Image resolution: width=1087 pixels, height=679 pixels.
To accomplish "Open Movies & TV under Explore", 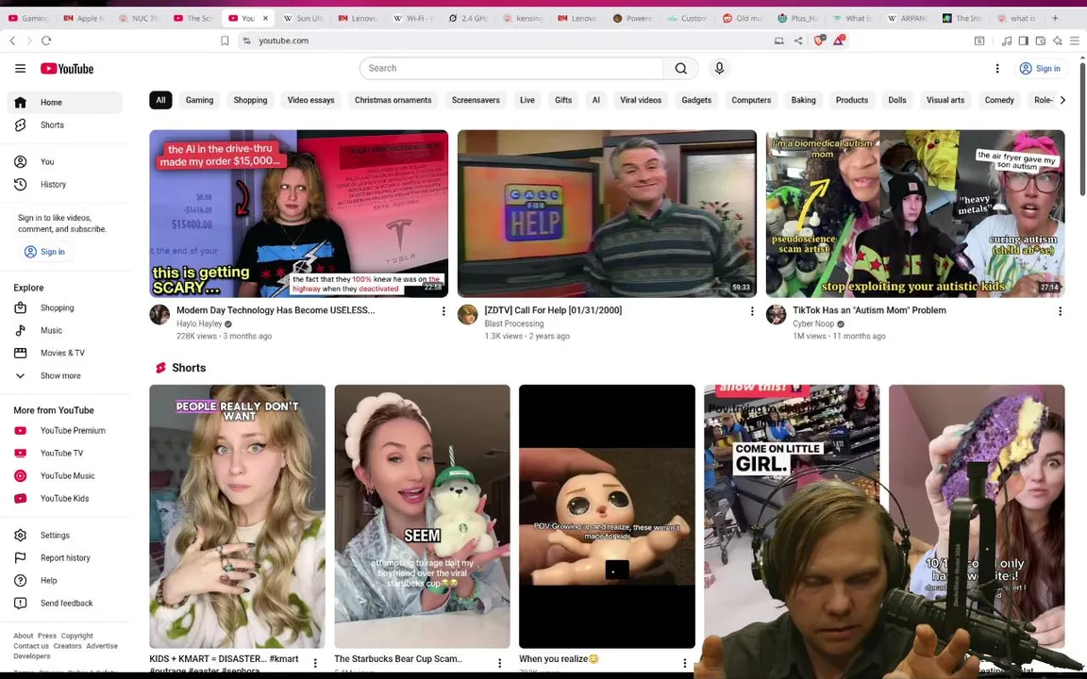I will pos(64,354).
